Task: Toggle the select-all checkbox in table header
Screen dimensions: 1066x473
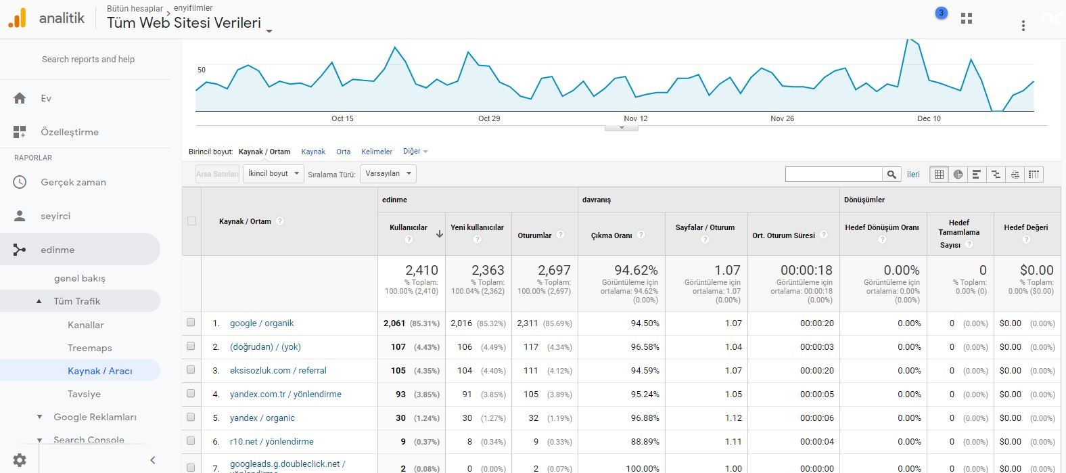Action: tap(191, 221)
